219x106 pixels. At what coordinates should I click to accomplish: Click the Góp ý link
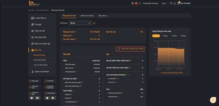(164, 3)
